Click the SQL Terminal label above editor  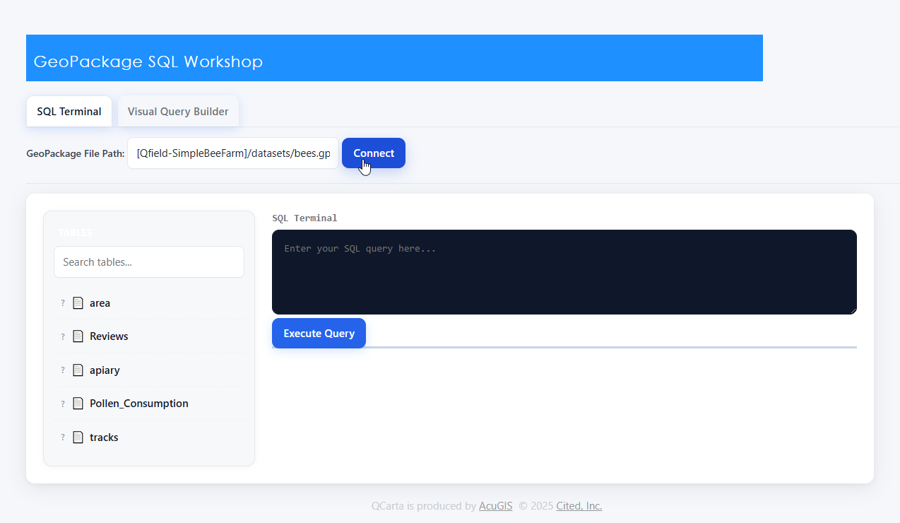click(304, 218)
